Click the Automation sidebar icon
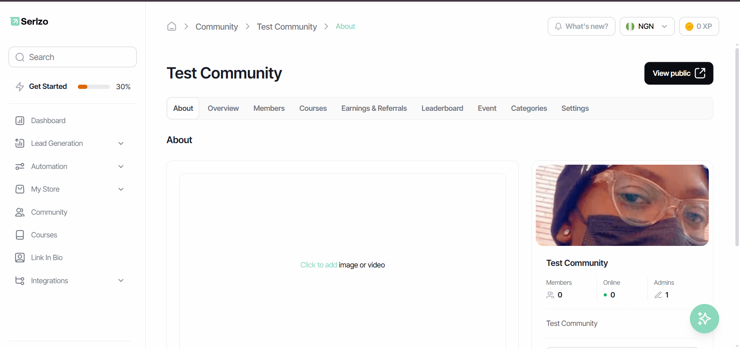This screenshot has width=740, height=349. (x=20, y=167)
